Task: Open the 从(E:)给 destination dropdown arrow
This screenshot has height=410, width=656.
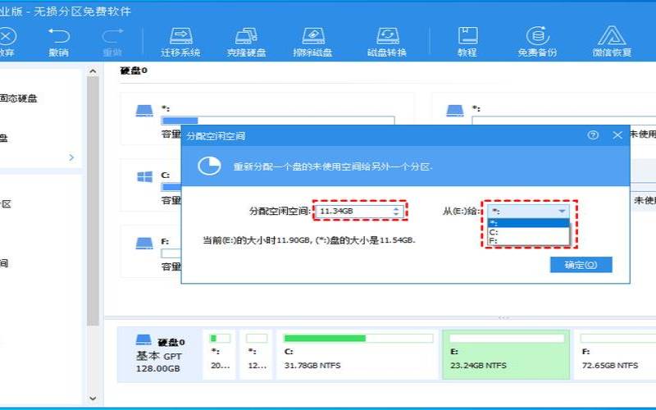Action: point(562,212)
